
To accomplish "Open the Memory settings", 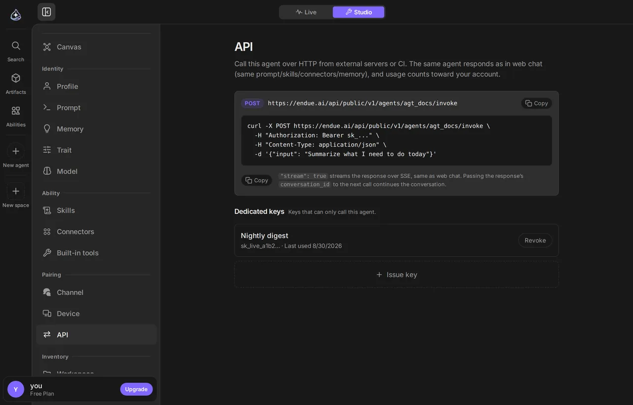I will coord(96,129).
